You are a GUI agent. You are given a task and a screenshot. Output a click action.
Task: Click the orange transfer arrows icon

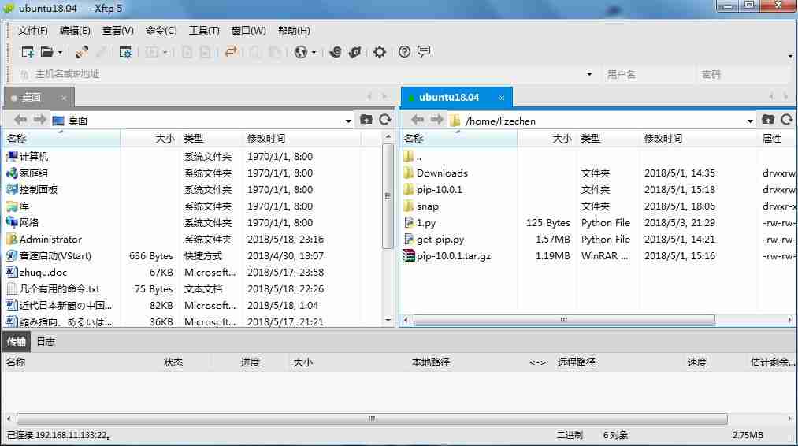click(231, 52)
